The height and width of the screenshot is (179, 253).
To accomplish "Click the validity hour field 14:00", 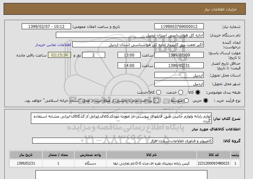I will (129, 65).
